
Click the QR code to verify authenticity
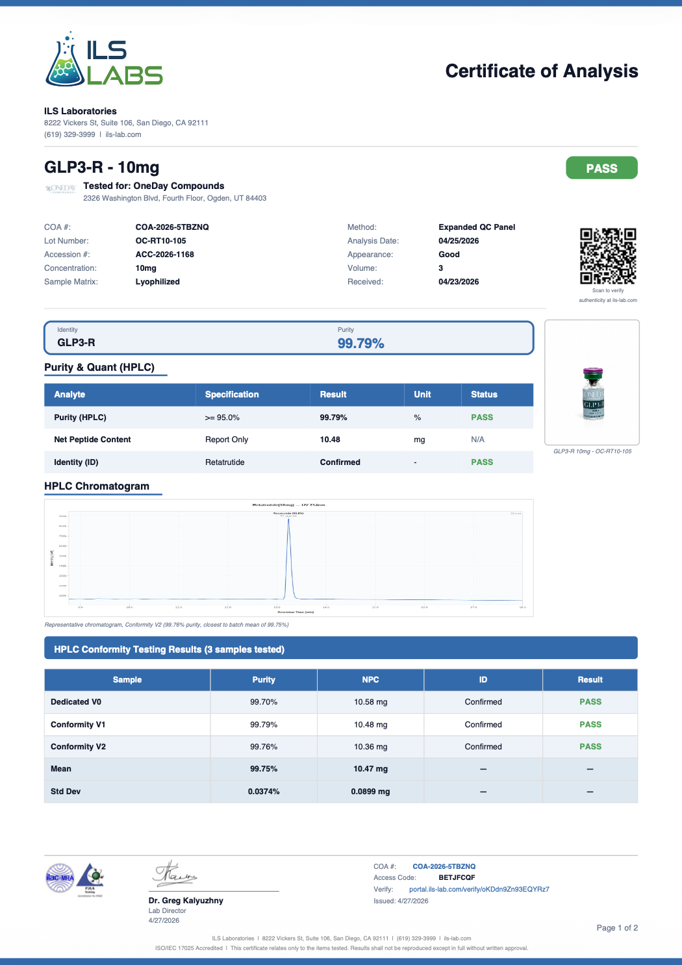[x=608, y=256]
